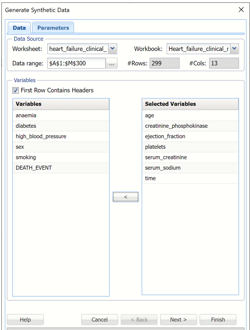Pick serum_sodium in Selected Variables
Viewport: 250px width, 330px height.
pyautogui.click(x=162, y=168)
